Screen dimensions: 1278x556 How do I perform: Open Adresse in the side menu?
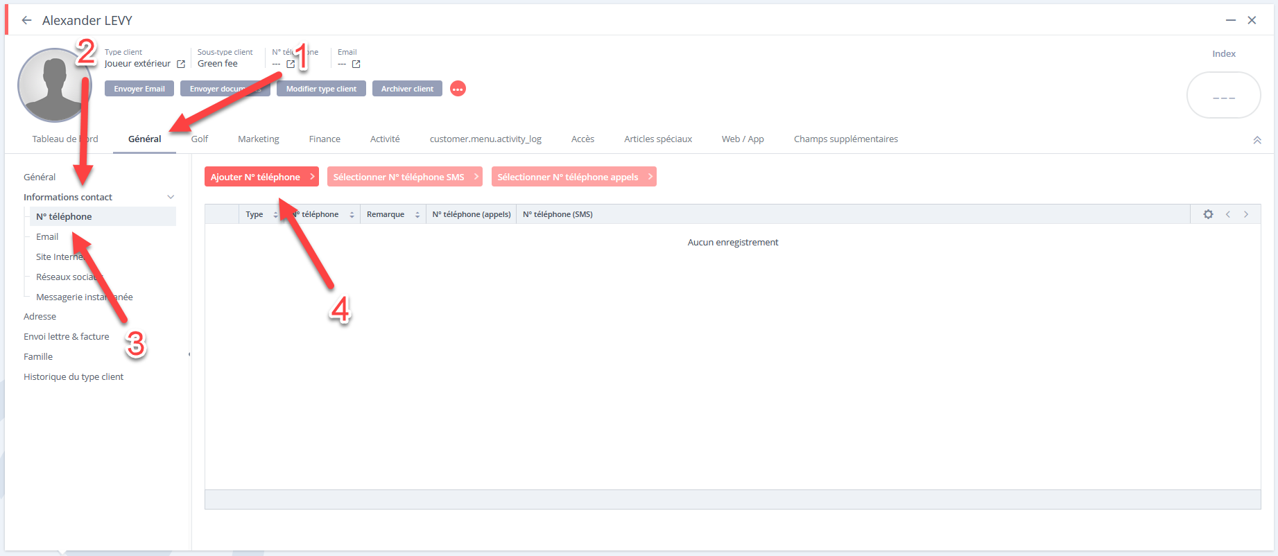coord(40,316)
